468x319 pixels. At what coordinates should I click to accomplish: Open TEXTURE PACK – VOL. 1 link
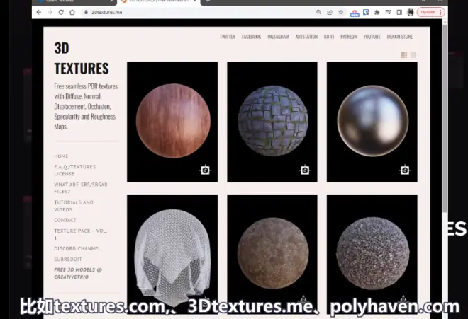(81, 234)
